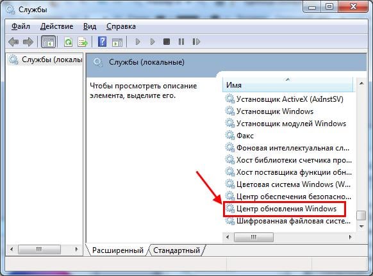The width and height of the screenshot is (373, 276).
Task: Click the Restart Service toolbar icon
Action: click(x=196, y=42)
